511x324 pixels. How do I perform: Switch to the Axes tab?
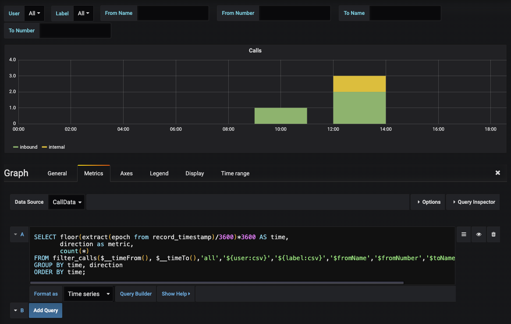[126, 173]
